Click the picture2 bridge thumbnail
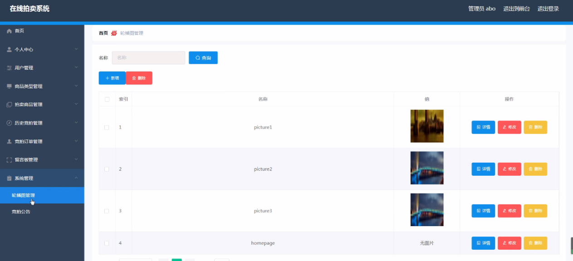Viewport: 573px width, 261px height. point(427,168)
